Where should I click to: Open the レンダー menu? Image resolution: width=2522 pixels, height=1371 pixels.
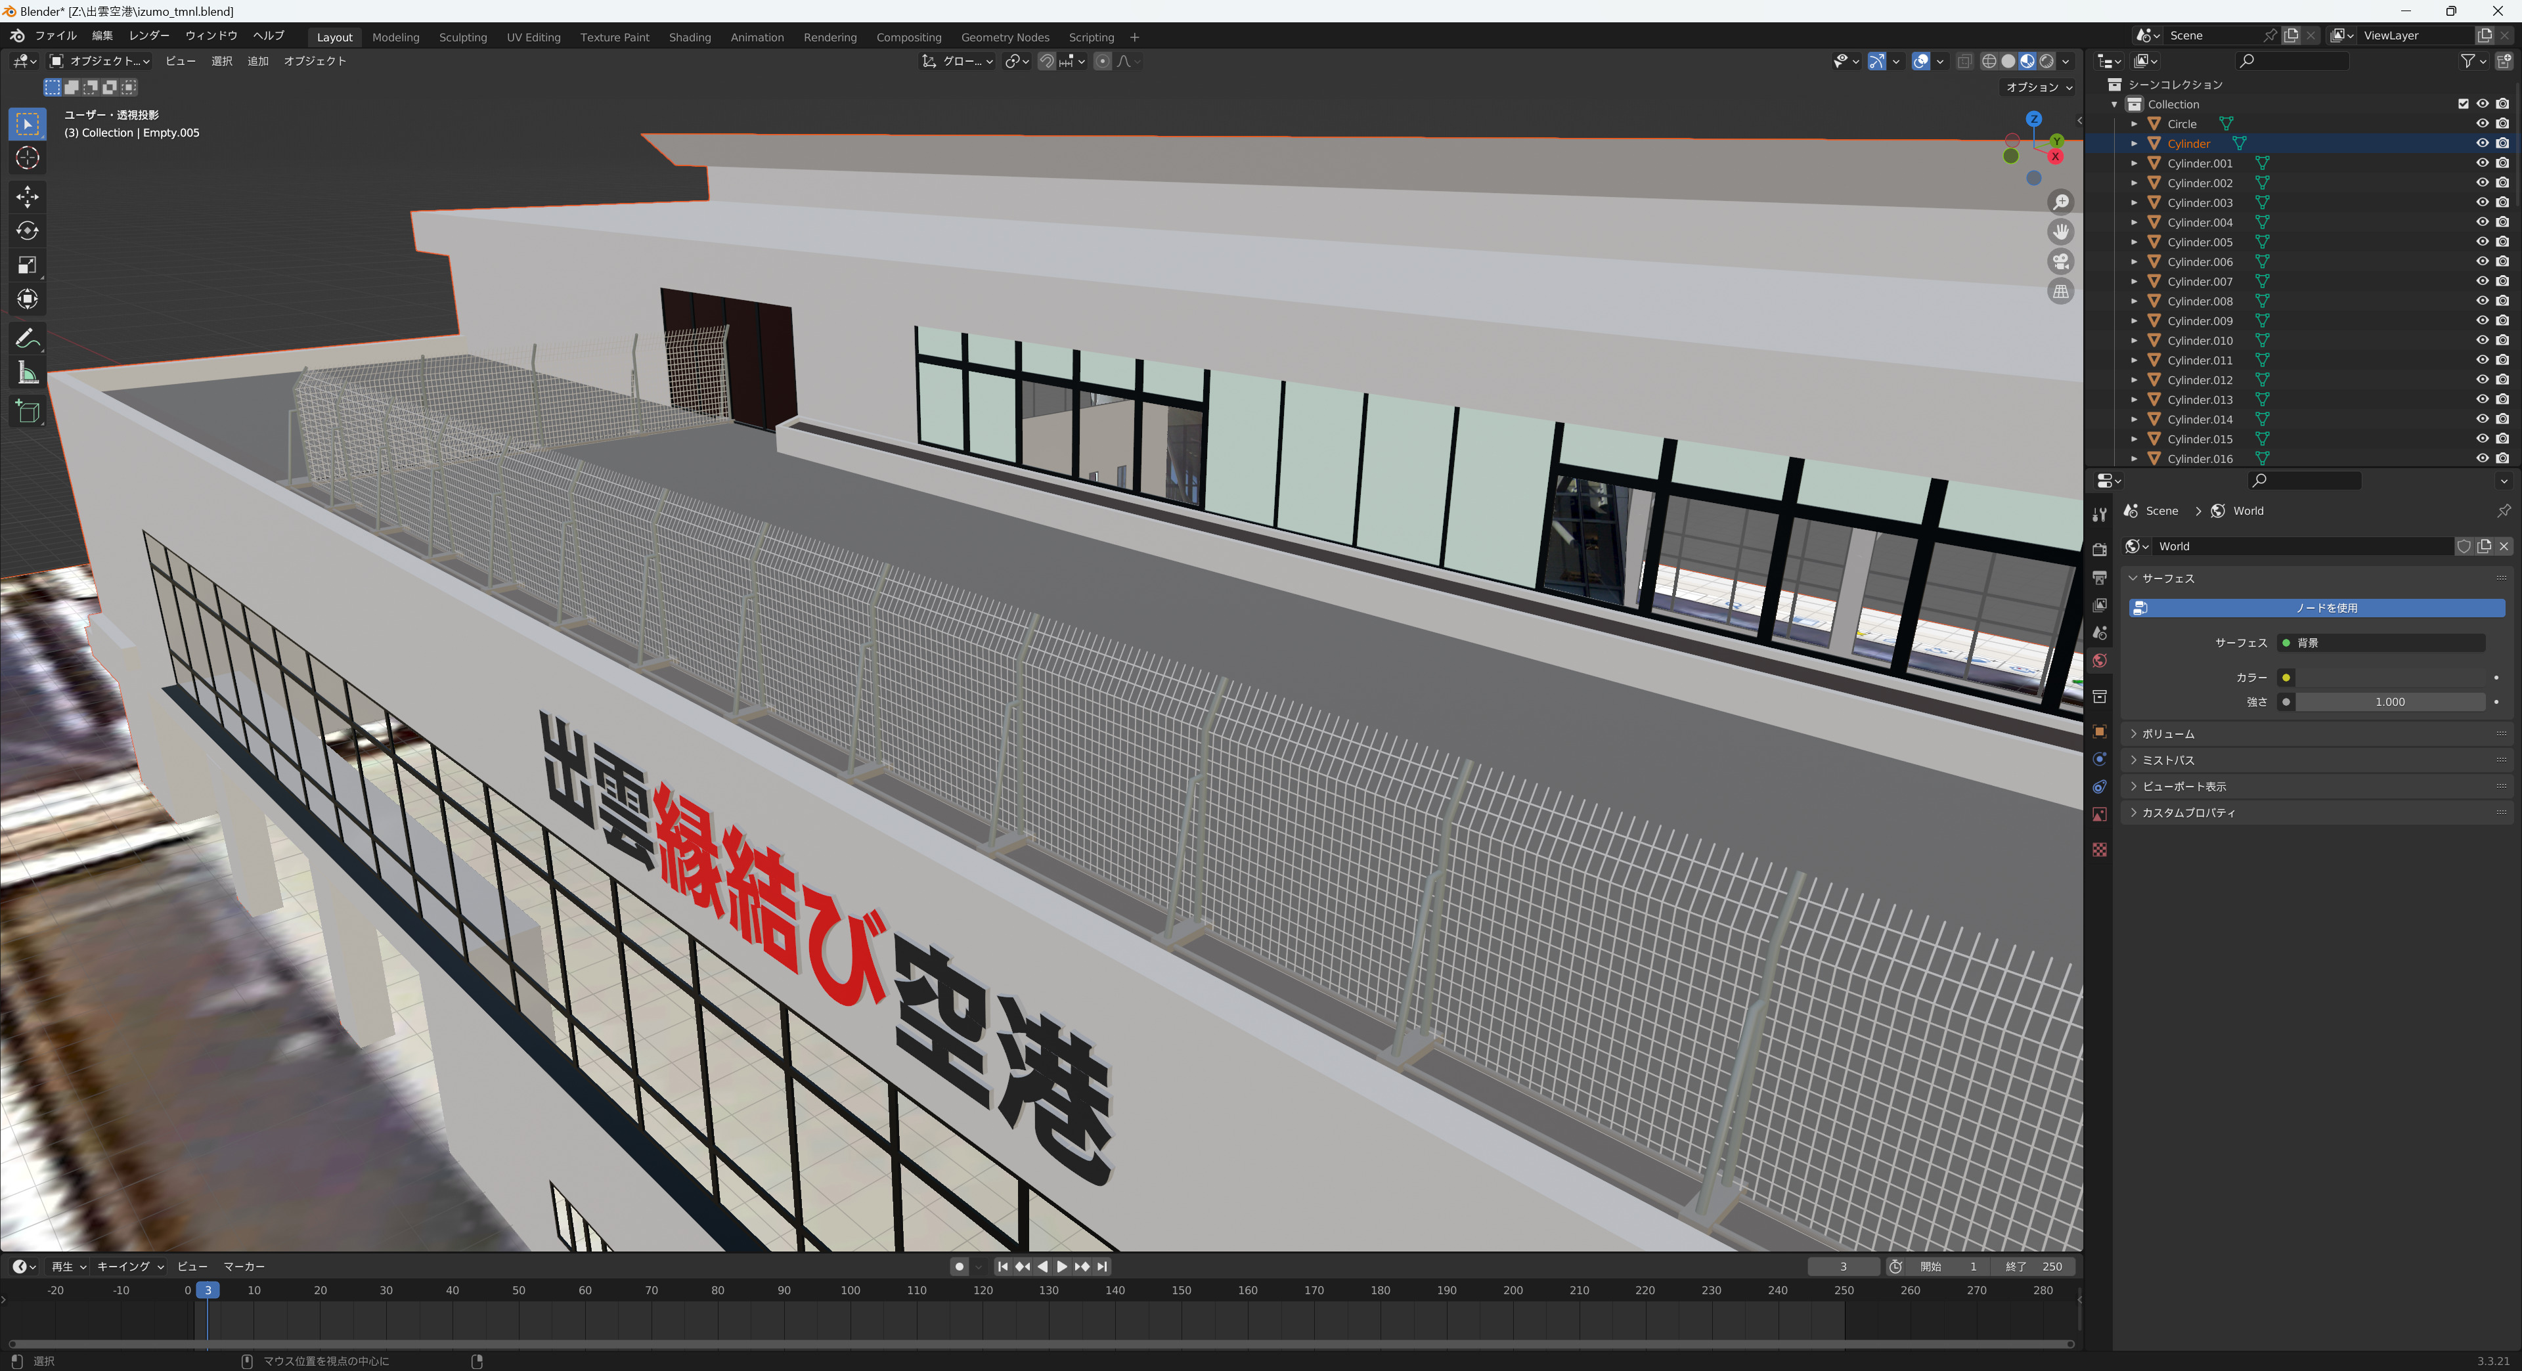tap(149, 36)
